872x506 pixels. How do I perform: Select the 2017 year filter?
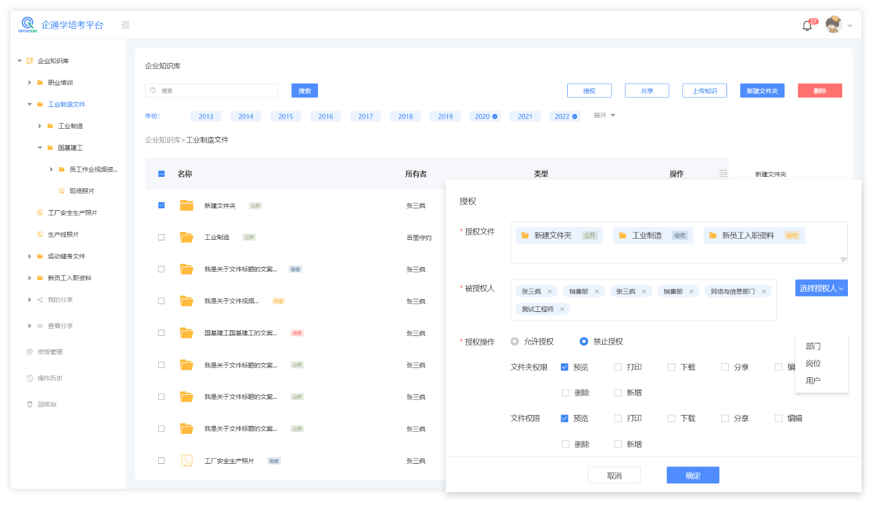point(366,116)
